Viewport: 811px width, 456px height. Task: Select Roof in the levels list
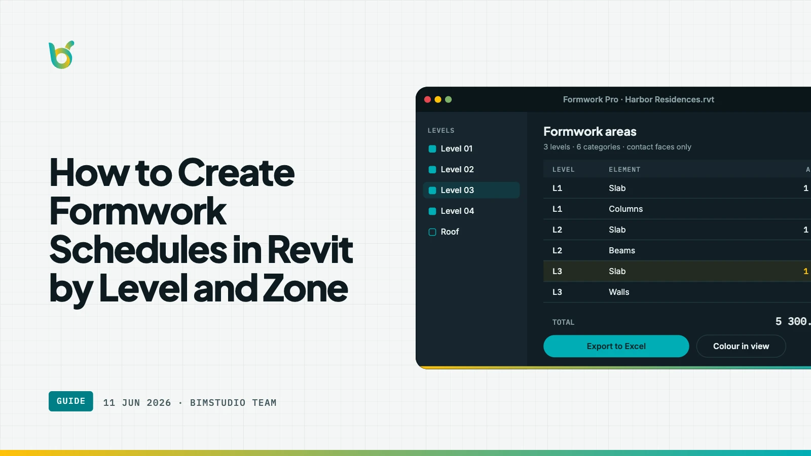tap(471, 232)
